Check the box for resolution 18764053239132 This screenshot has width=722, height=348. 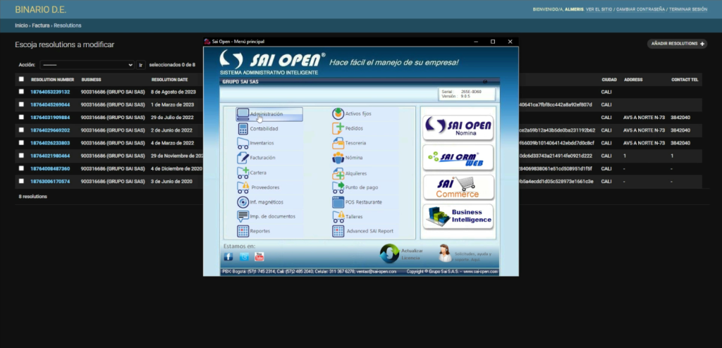click(21, 92)
